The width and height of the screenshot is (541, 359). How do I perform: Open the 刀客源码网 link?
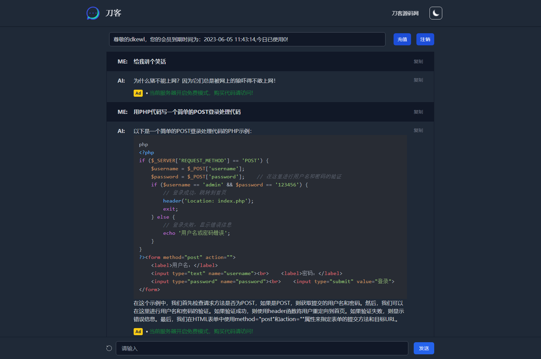(405, 13)
